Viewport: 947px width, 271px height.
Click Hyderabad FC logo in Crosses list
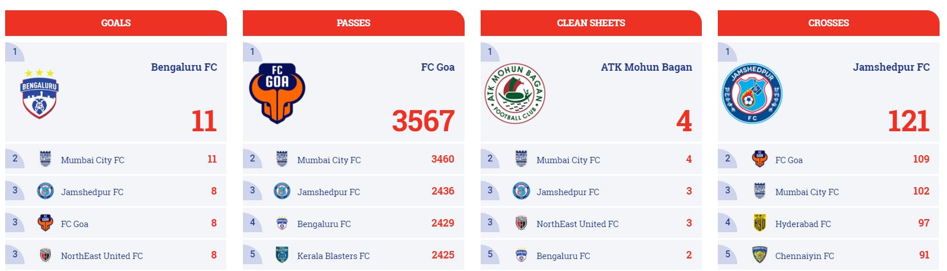pyautogui.click(x=760, y=223)
